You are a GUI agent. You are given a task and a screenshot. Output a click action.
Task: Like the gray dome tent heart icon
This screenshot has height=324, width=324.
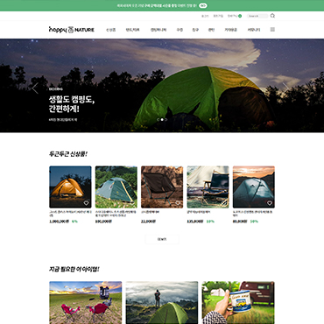[270, 203]
